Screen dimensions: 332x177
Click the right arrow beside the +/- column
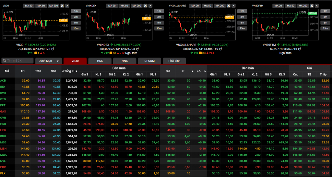(204, 71)
